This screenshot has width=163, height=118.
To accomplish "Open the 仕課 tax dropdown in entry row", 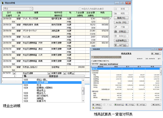I will click(73, 73).
